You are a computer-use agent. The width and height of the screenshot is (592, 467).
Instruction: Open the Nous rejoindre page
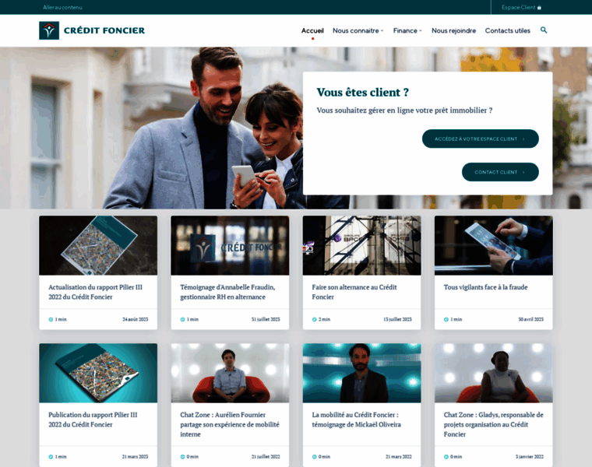click(453, 30)
